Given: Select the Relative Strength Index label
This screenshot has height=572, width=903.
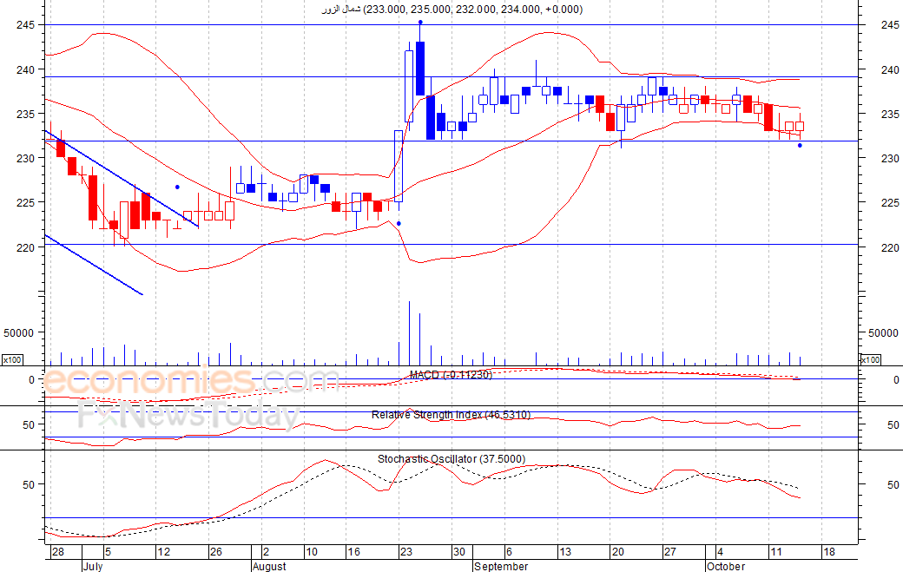Looking at the screenshot, I should pos(451,415).
